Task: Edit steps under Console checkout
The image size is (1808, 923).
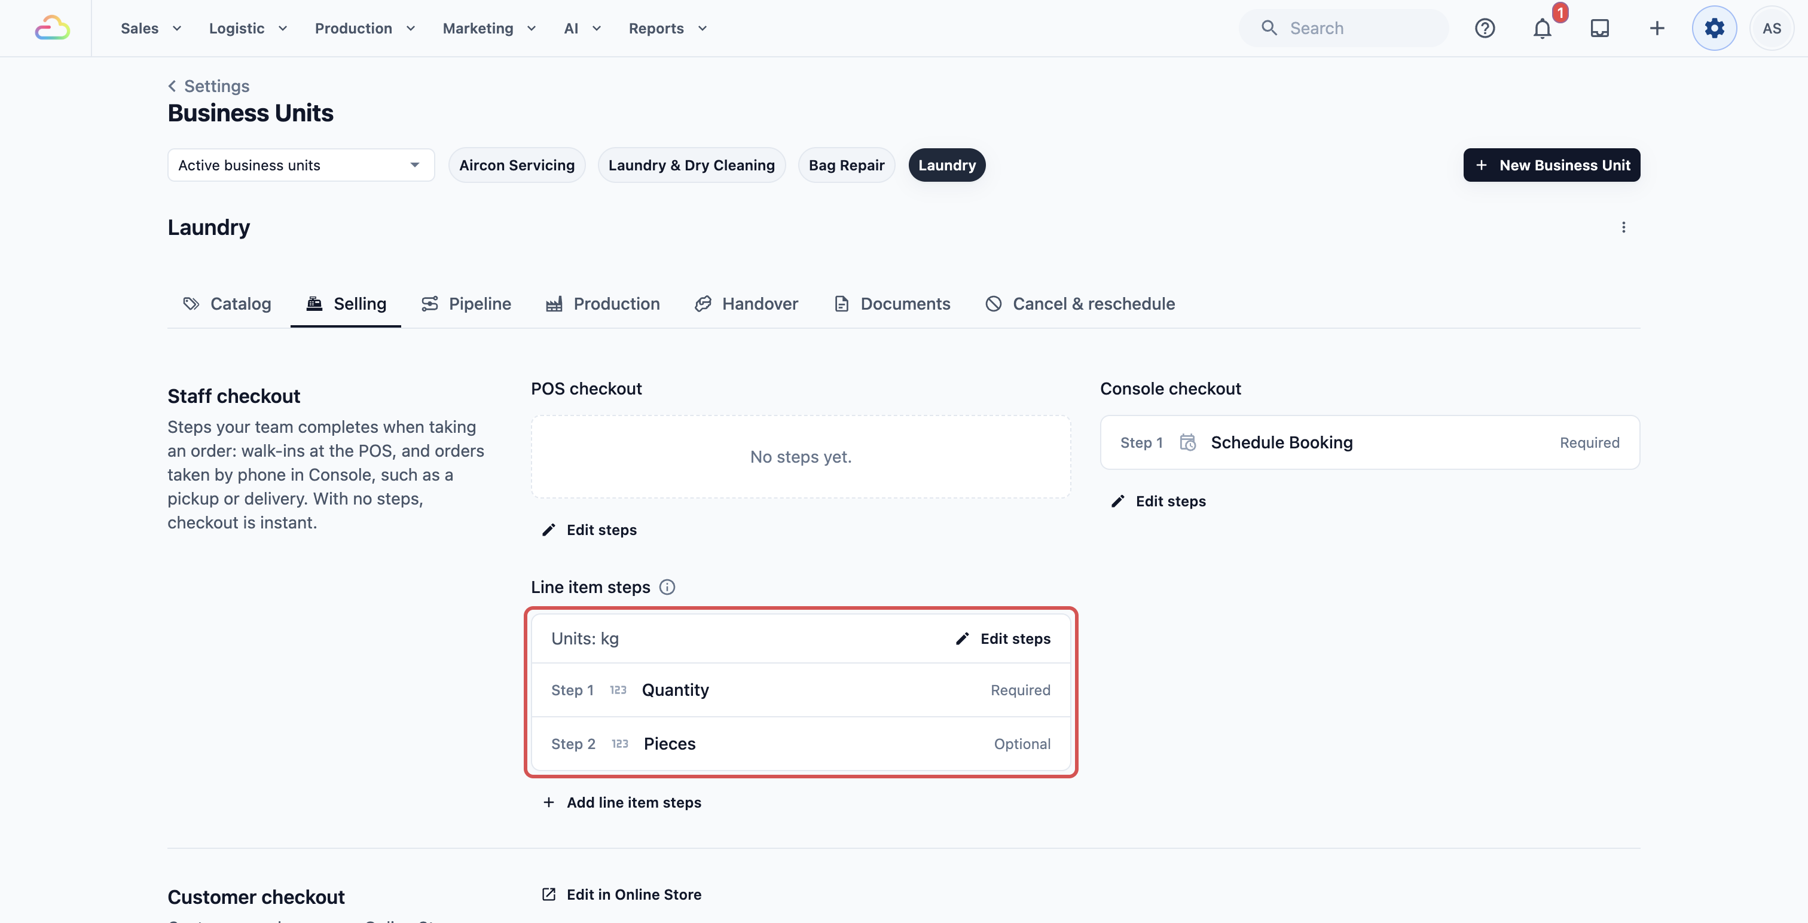Action: [1159, 501]
